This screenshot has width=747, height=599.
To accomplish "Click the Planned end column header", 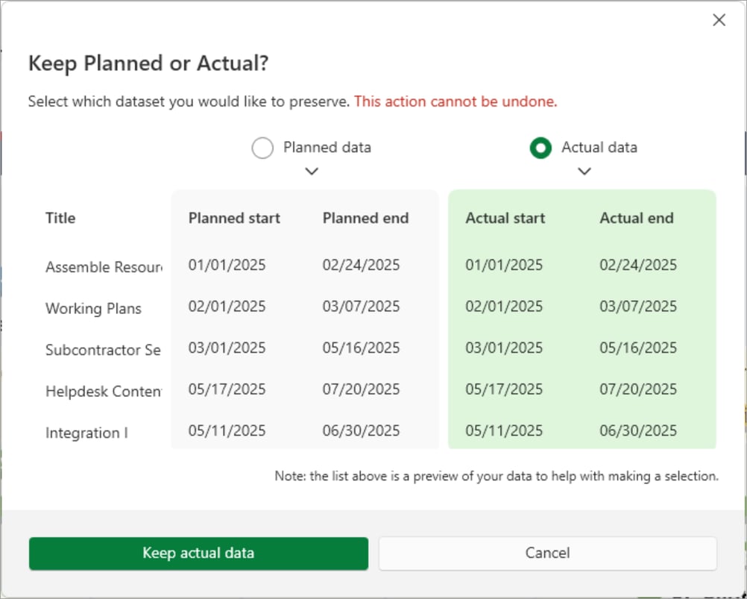I will coord(365,218).
